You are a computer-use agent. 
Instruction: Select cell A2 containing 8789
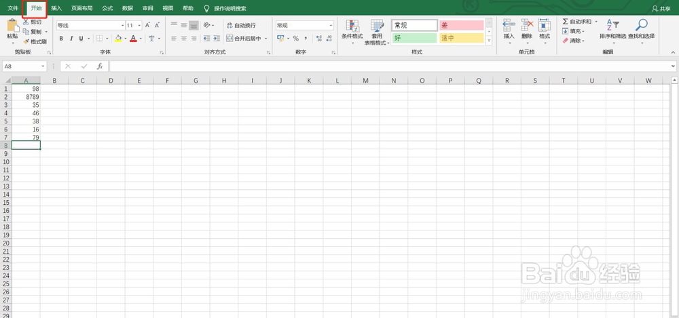26,97
